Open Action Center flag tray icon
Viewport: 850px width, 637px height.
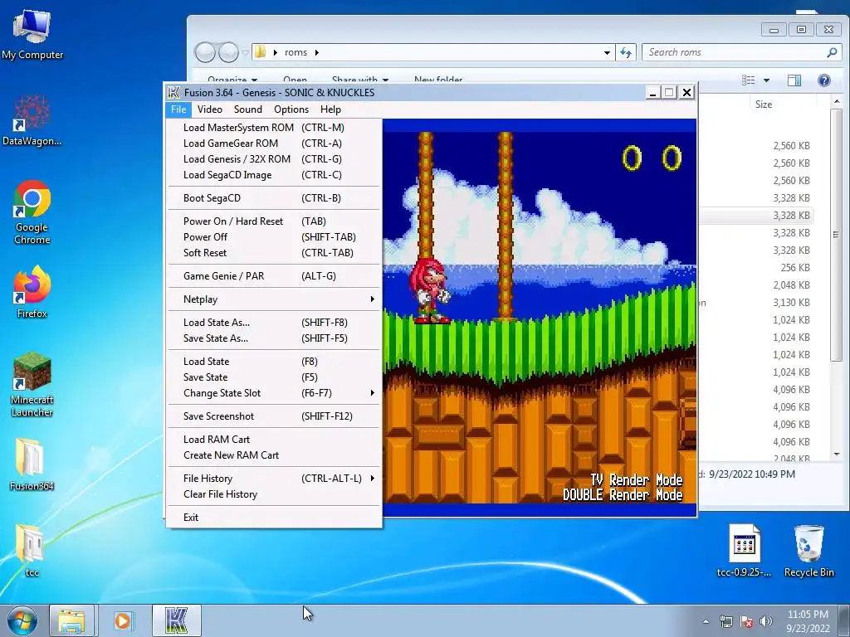(746, 621)
